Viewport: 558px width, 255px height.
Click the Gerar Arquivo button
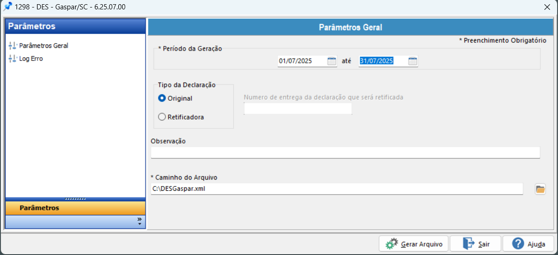pyautogui.click(x=413, y=244)
